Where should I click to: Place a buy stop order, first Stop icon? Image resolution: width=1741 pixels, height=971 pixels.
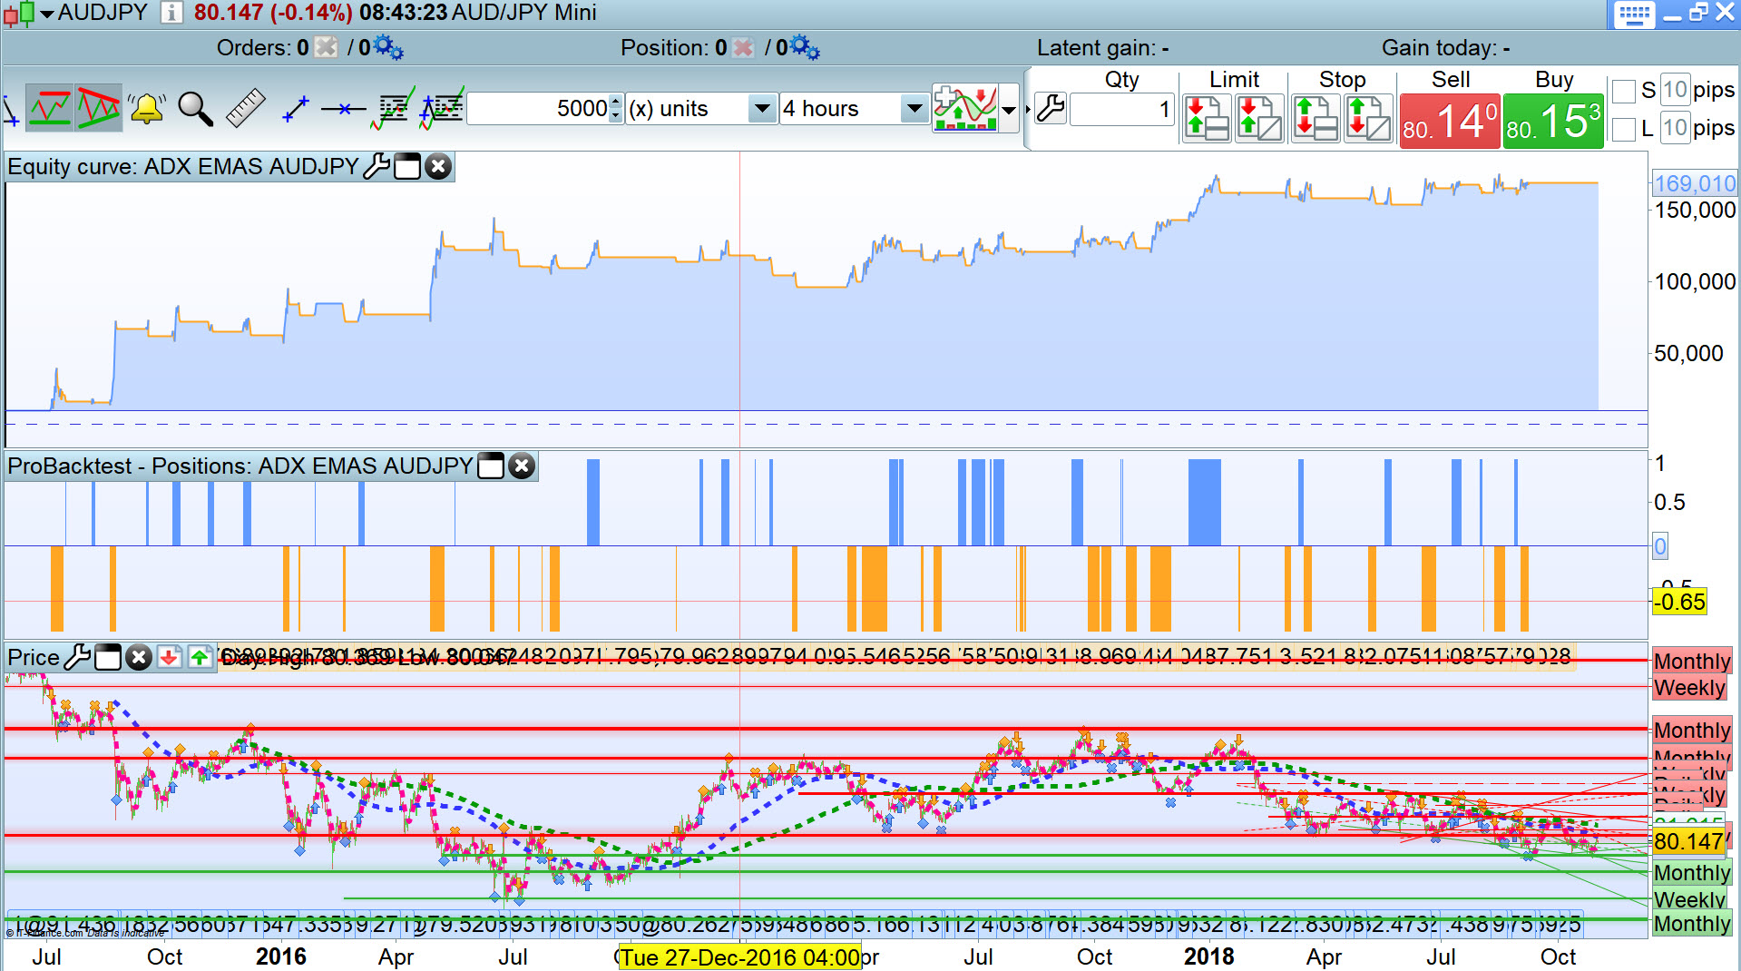pyautogui.click(x=1316, y=118)
